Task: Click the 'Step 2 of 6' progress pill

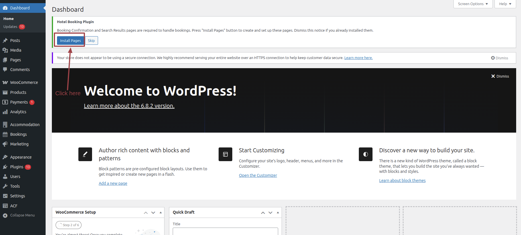Action: coord(69,225)
